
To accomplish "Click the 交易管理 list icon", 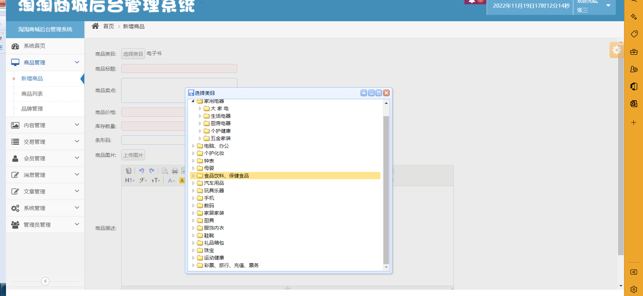I will click(x=15, y=142).
